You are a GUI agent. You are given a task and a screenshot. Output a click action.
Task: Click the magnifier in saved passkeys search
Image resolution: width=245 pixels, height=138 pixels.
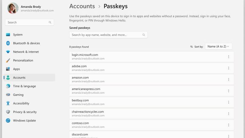[x=144, y=35]
